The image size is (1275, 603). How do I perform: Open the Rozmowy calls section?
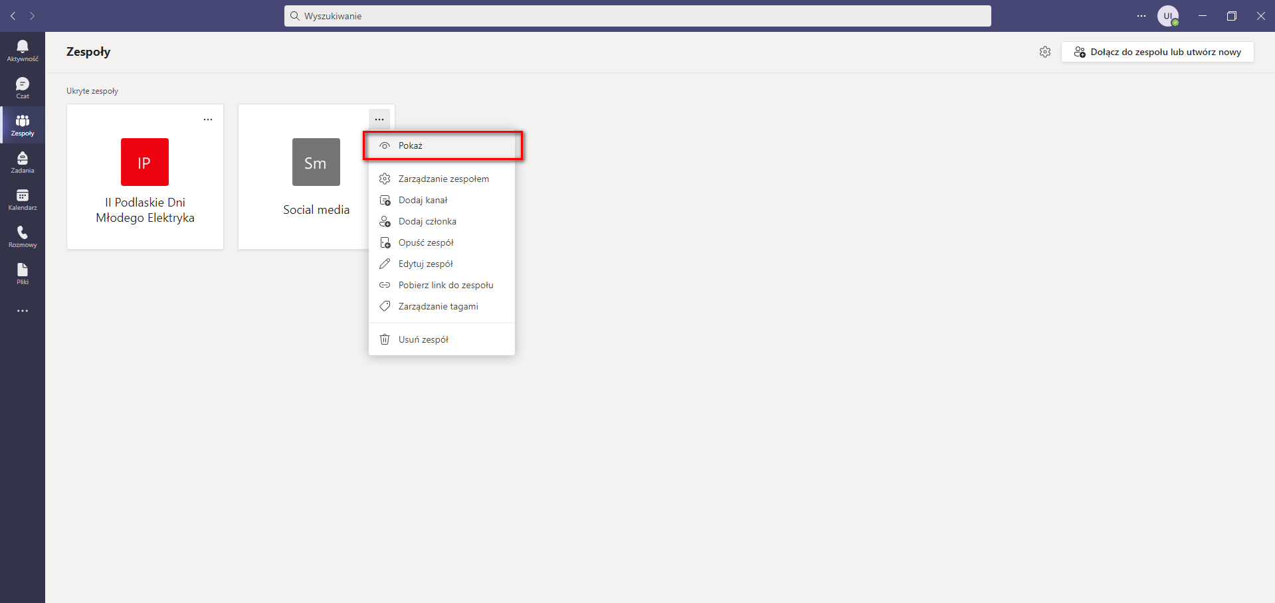coord(23,236)
